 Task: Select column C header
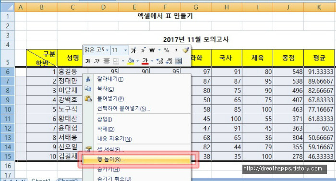point(72,7)
